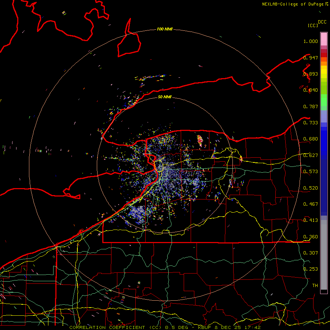Click the 8 DEC 25 17:42 timestamp
This screenshot has width=330, height=330.
(x=238, y=327)
